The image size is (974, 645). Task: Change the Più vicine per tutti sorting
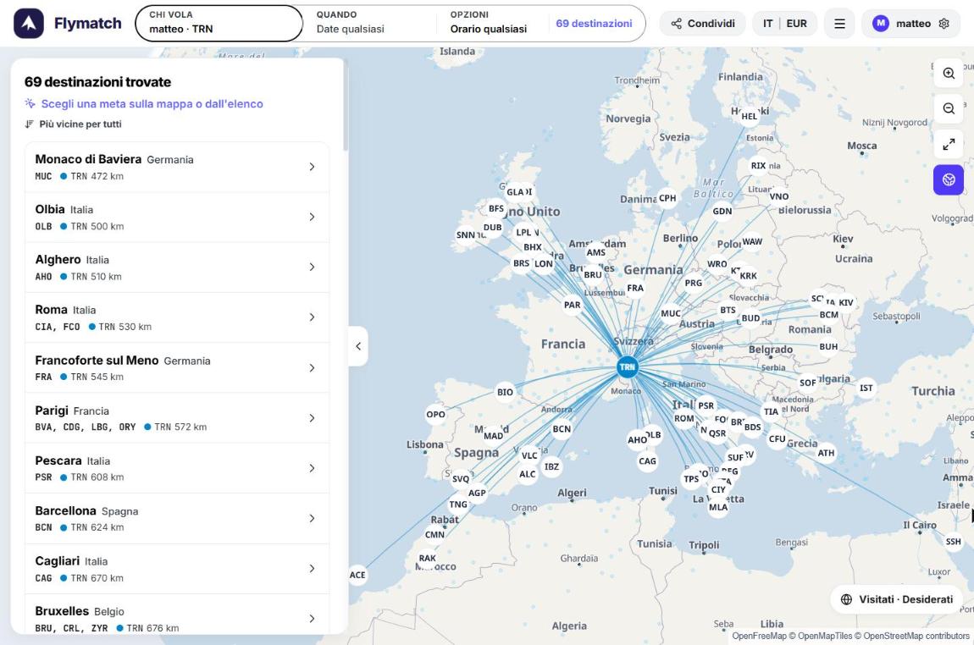point(74,124)
